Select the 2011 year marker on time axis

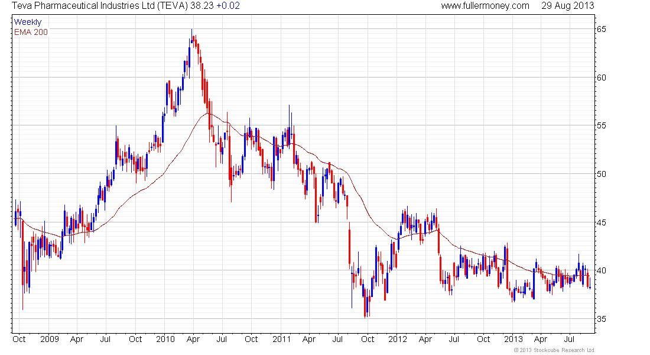pyautogui.click(x=281, y=339)
